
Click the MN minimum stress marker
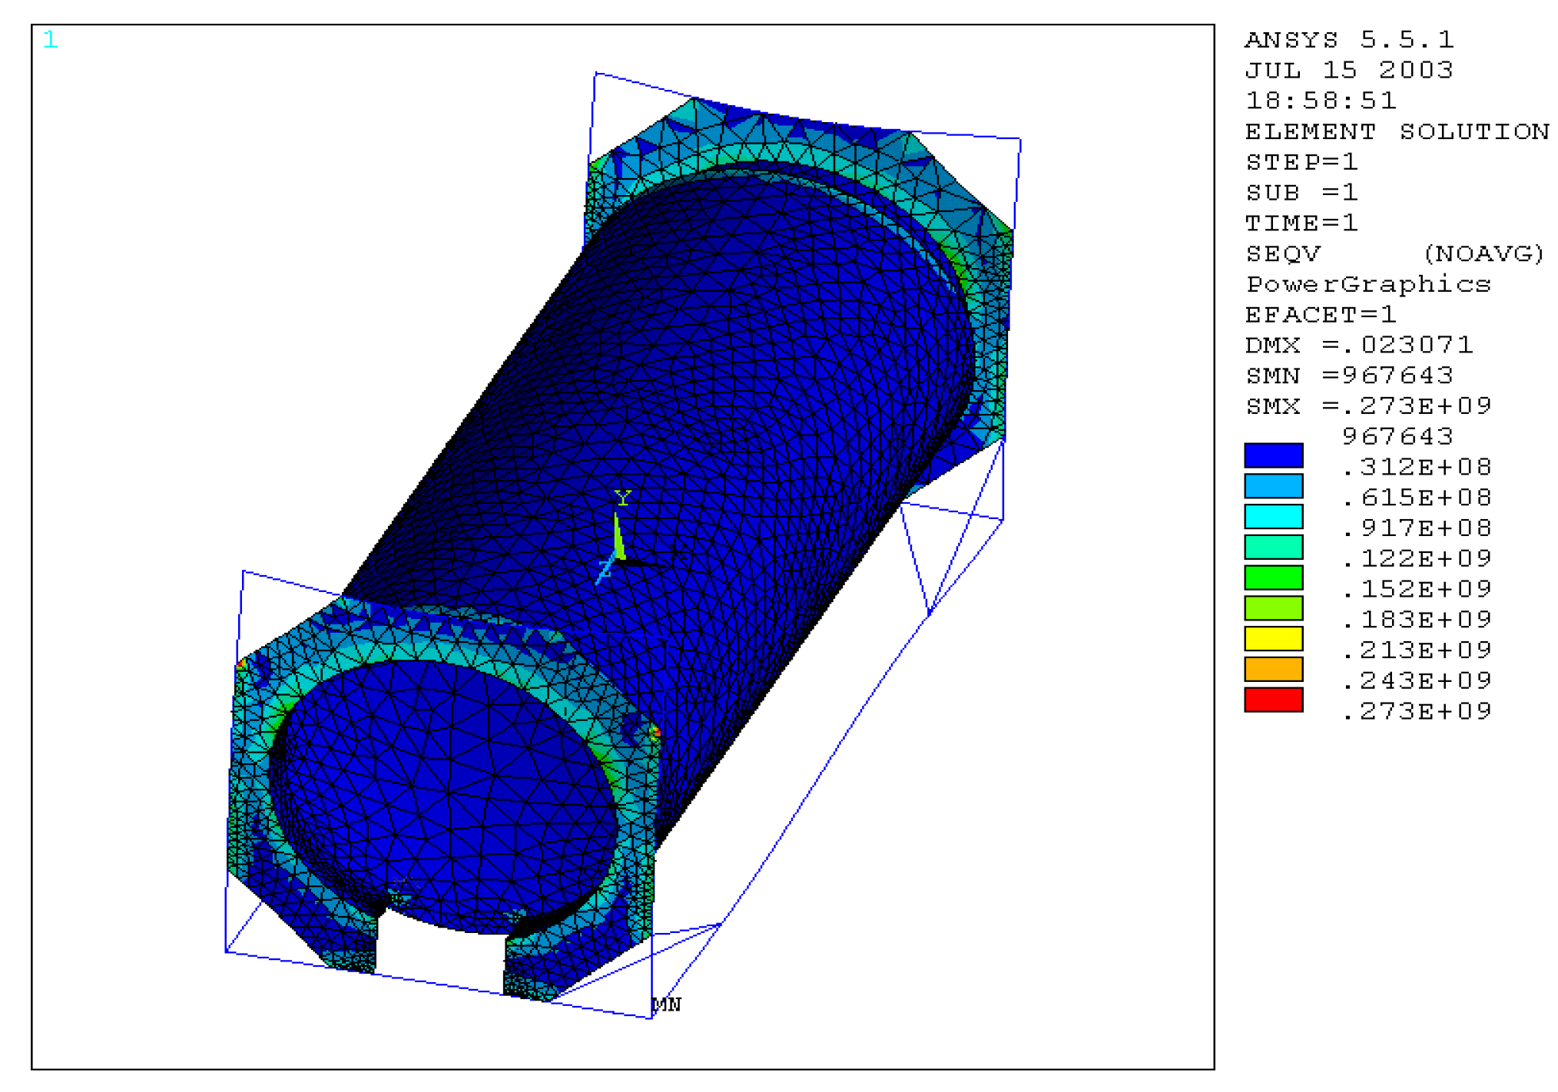(665, 1004)
